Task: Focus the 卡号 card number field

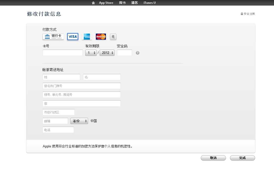Action: point(63,53)
